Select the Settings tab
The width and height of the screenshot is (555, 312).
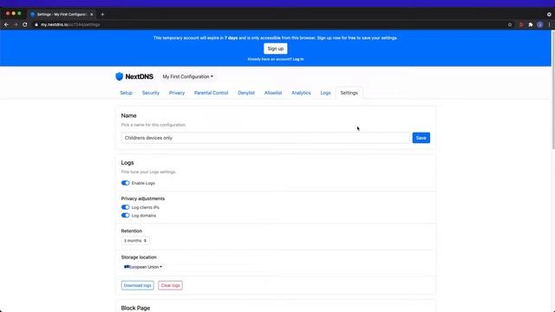pyautogui.click(x=349, y=93)
